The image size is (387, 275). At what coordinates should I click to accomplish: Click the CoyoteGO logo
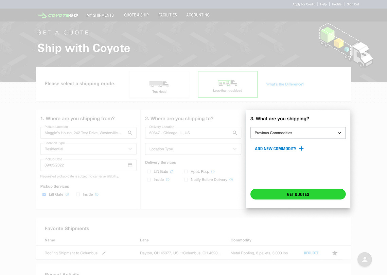58,15
